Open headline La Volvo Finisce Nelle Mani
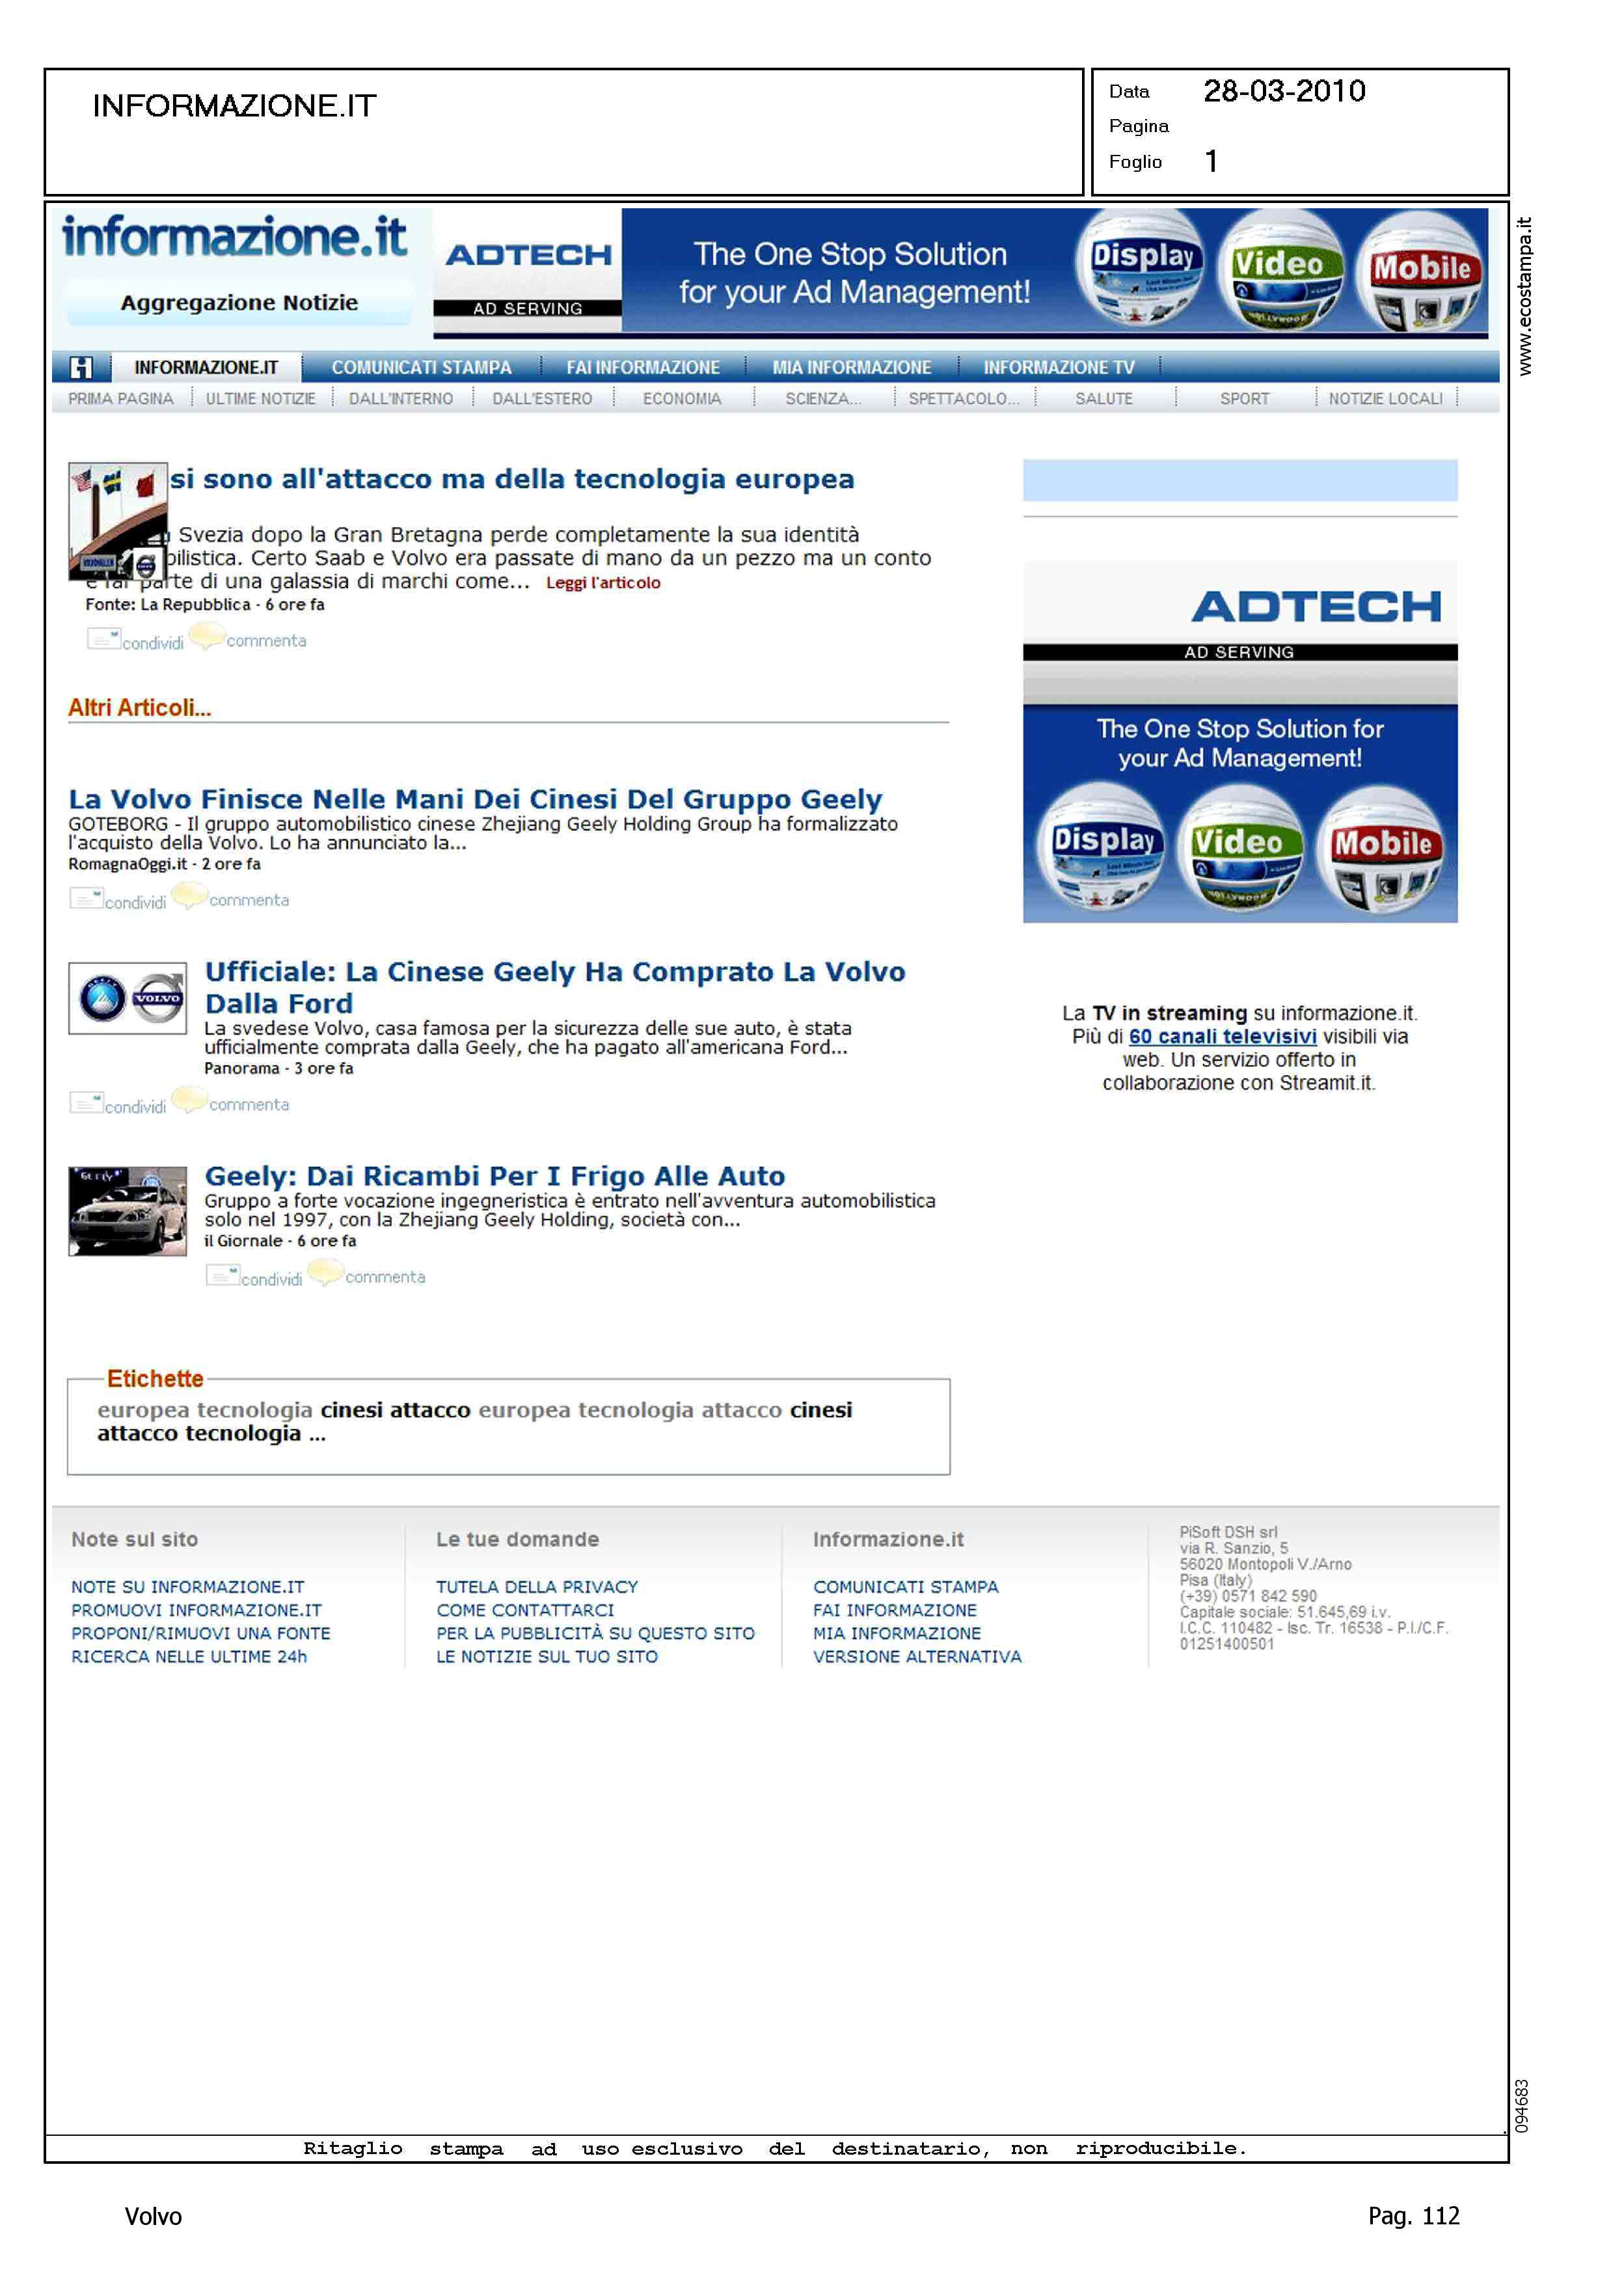This screenshot has height=2279, width=1624. tap(475, 799)
